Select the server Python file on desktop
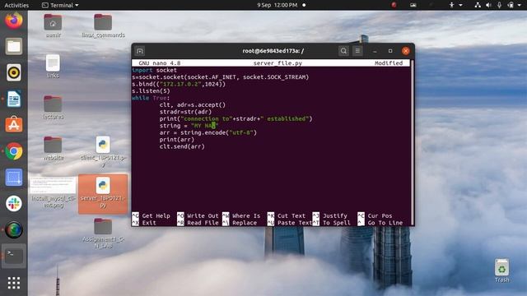The image size is (527, 296). pyautogui.click(x=103, y=194)
